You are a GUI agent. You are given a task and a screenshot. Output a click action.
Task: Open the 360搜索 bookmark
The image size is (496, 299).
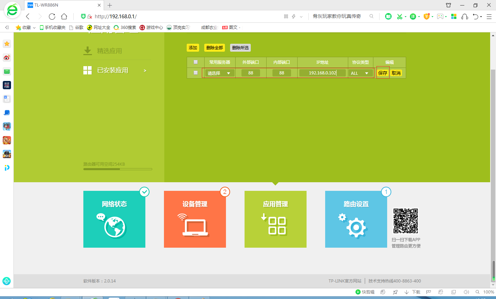point(125,27)
